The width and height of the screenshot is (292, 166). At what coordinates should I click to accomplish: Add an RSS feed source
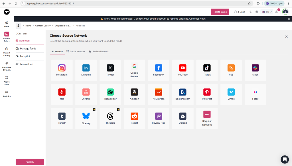[231, 70]
